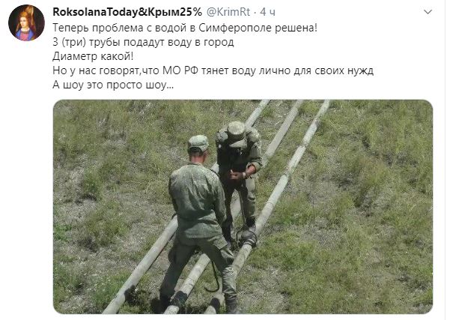
Task: Click the foreground soldier's cap
Action: 198,143
